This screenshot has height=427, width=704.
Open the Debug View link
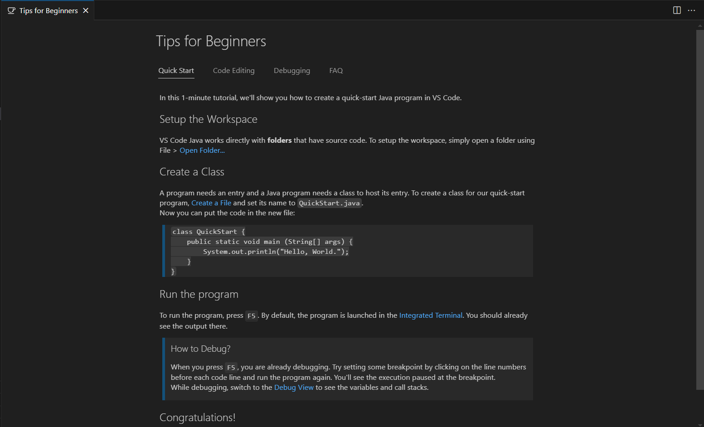[x=294, y=388]
